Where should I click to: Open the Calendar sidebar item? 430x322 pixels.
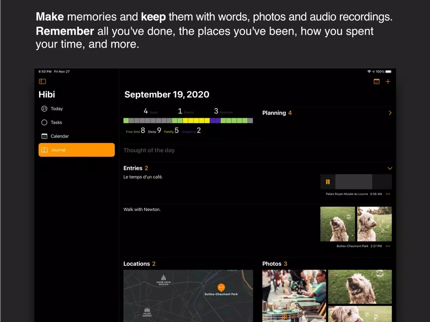click(x=77, y=136)
